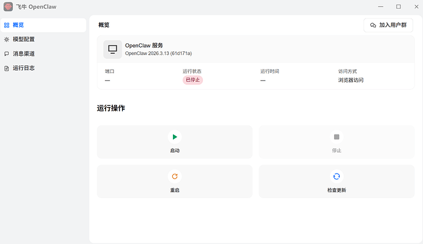This screenshot has height=244, width=423.
Task: Click the grey stop square icon
Action: click(x=337, y=137)
